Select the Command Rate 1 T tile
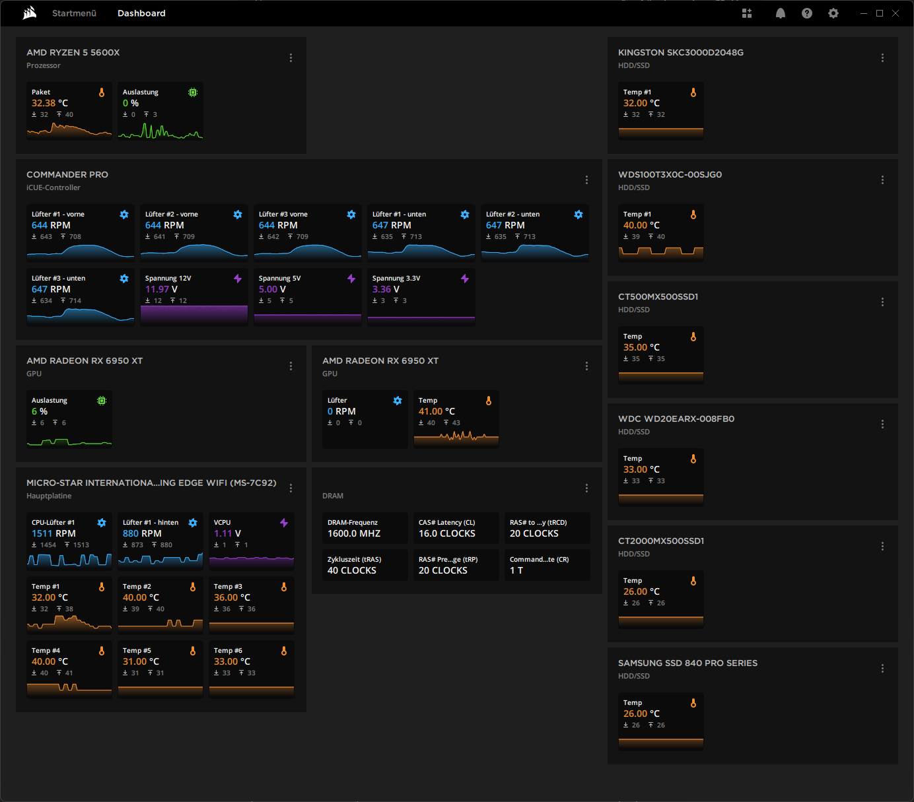 click(x=547, y=565)
